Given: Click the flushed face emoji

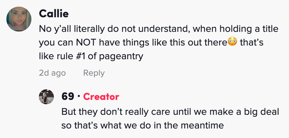Looking at the screenshot, I should point(232,42).
